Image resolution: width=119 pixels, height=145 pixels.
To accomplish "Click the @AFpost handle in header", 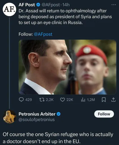I will (51, 5).
